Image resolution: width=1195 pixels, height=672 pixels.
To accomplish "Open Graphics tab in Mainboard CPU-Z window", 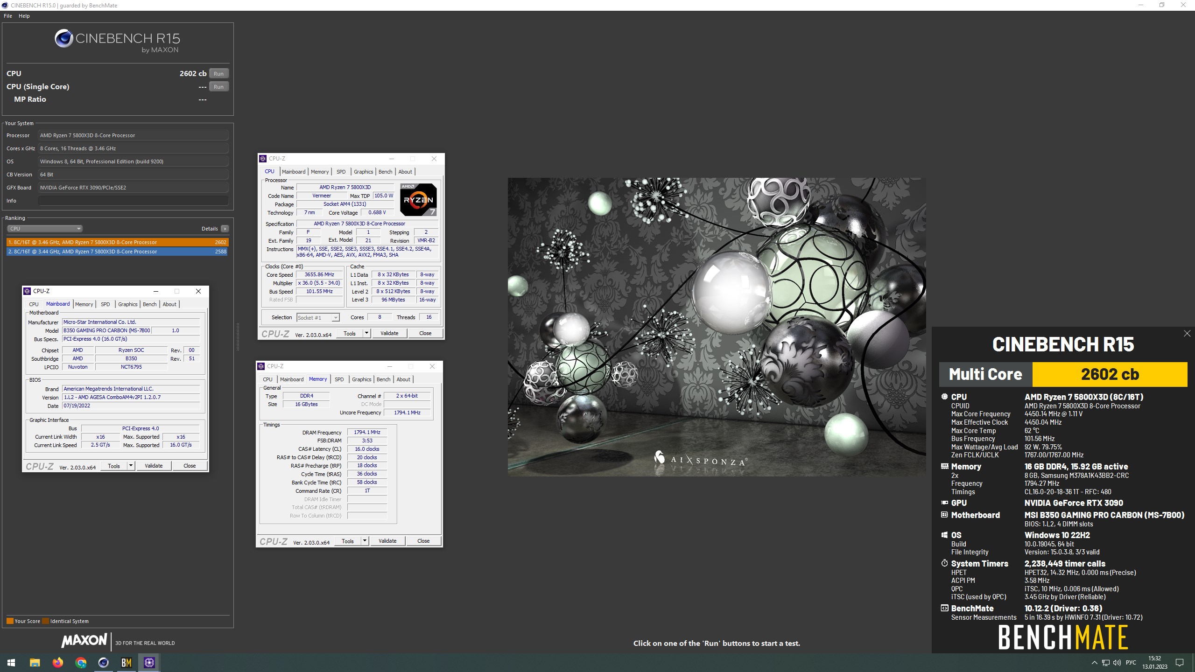I will click(127, 304).
